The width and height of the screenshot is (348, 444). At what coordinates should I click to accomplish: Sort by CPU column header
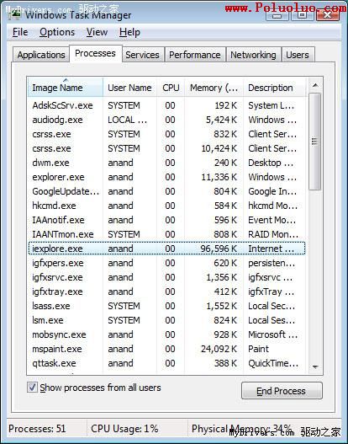tap(171, 88)
